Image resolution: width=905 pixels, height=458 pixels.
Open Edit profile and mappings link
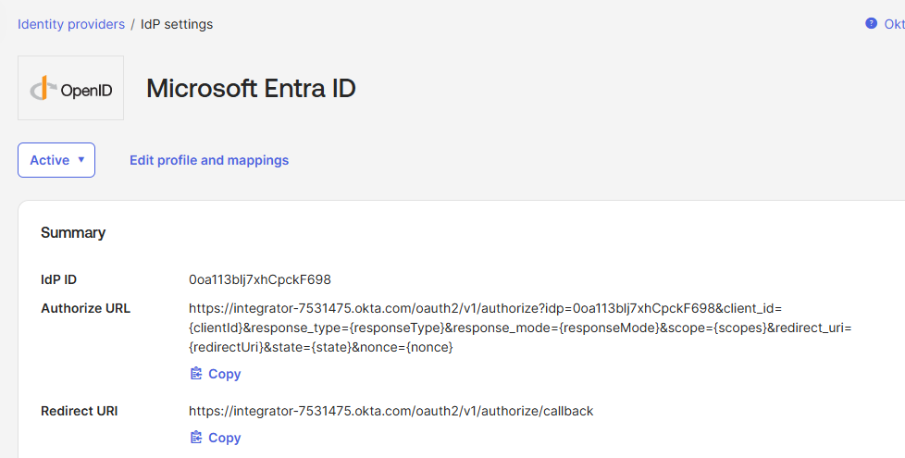pyautogui.click(x=209, y=160)
